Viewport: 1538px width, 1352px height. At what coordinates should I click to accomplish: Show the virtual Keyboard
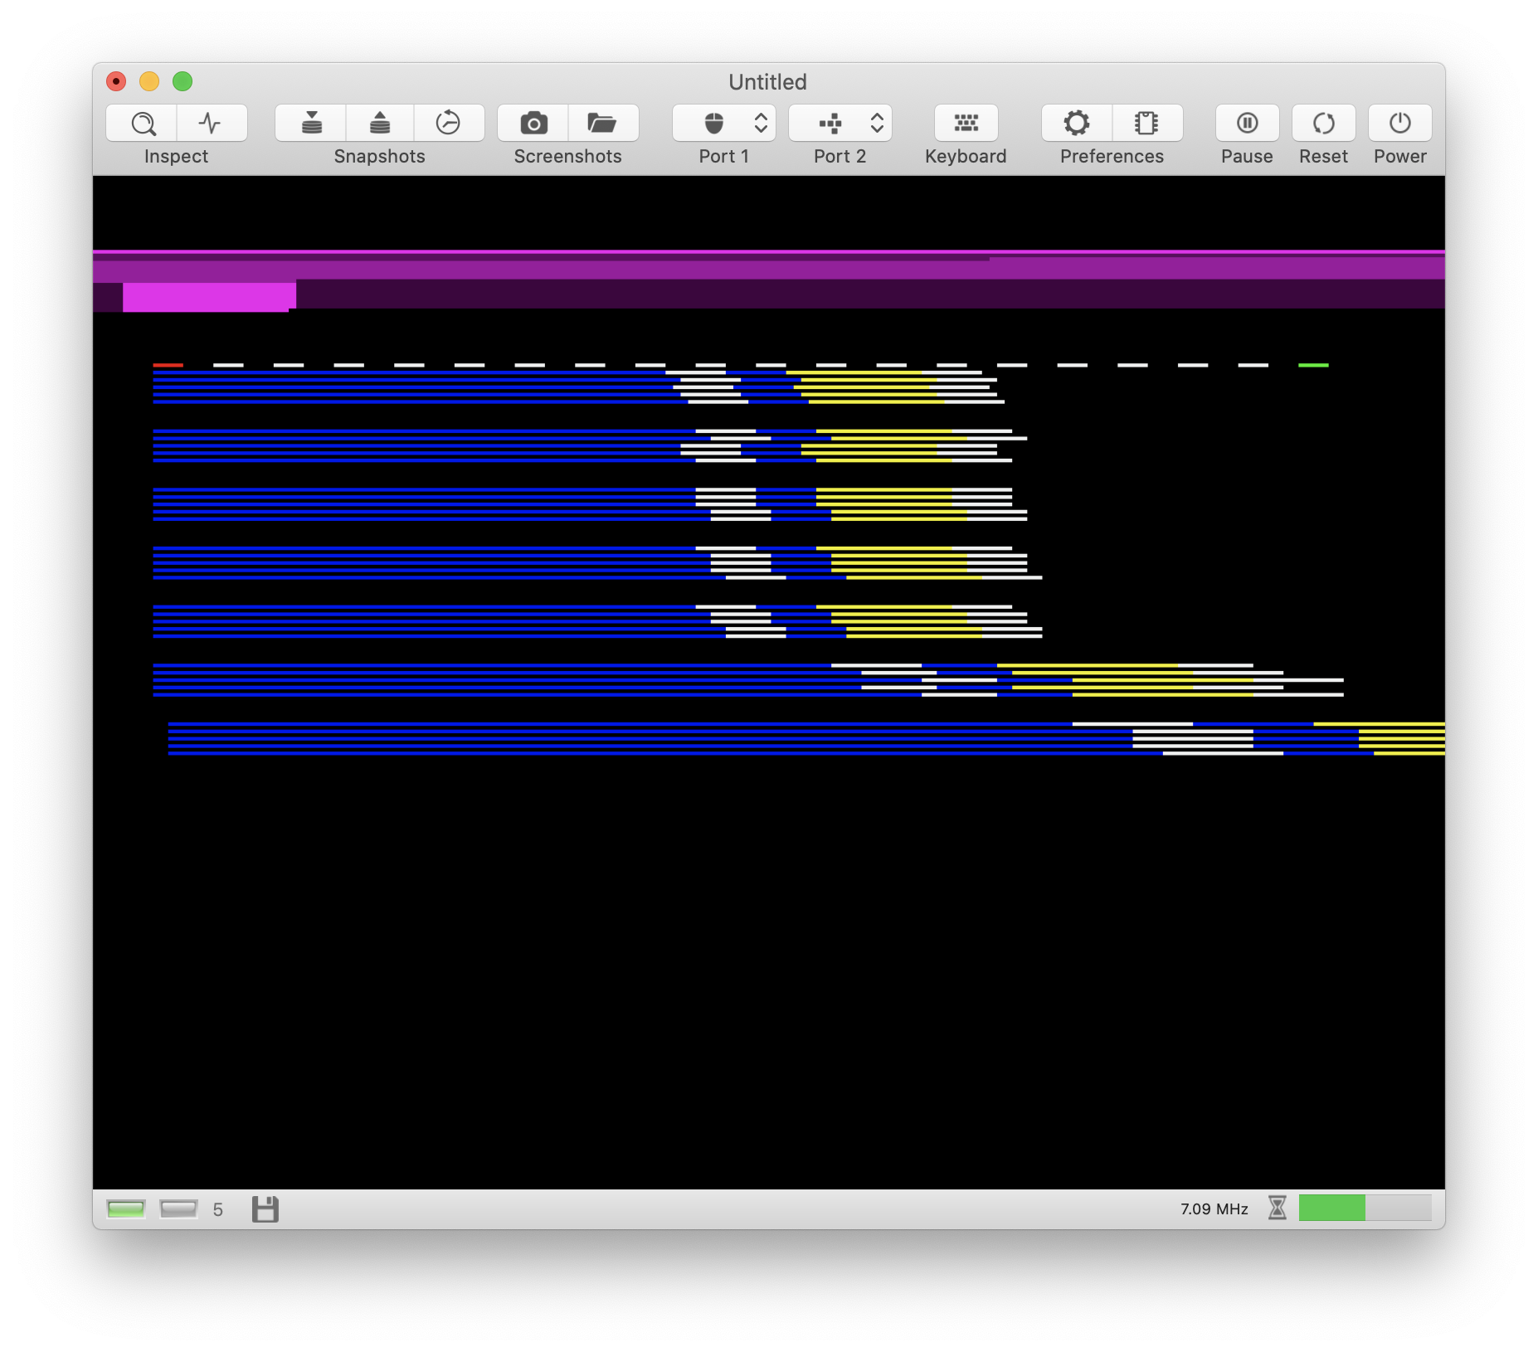pos(966,123)
